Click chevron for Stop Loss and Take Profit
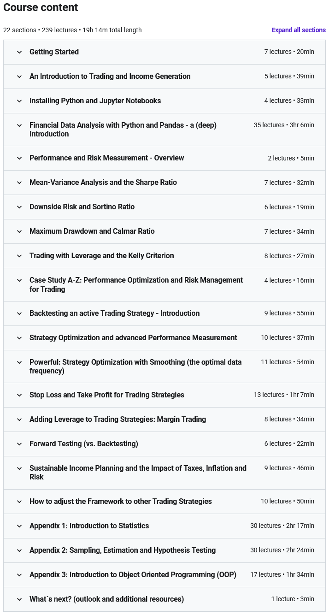 coord(19,395)
